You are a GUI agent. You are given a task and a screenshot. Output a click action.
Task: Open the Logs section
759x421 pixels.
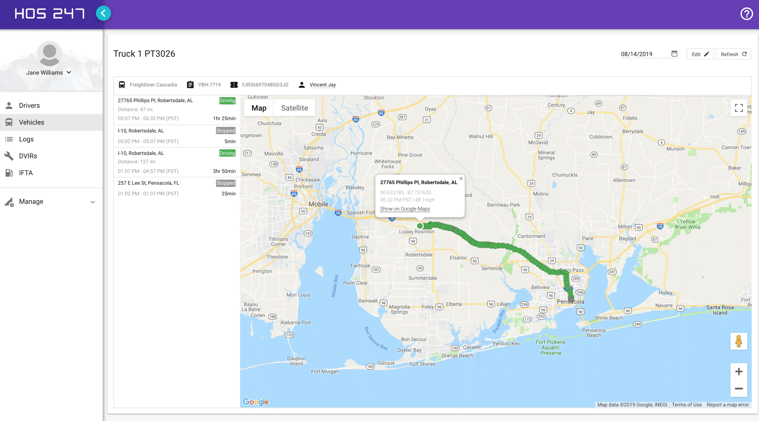[x=51, y=139]
